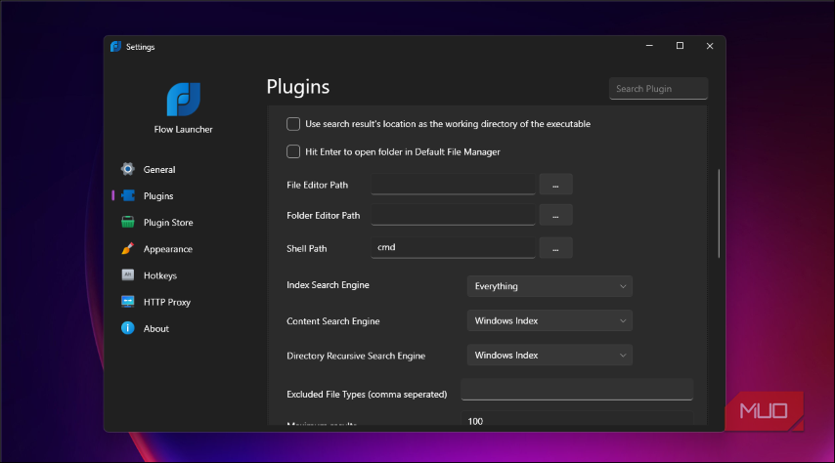Toggle Hit Enter to open folder checkbox

[293, 151]
